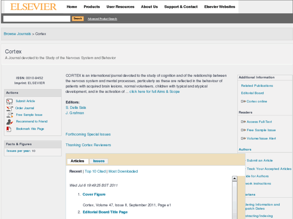The image size is (293, 219).
Task: Switch to the Articles tab
Action: [77, 161]
